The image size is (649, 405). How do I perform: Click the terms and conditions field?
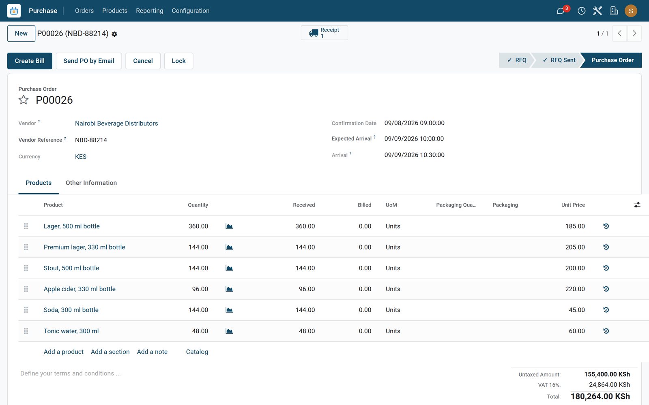pyautogui.click(x=71, y=373)
